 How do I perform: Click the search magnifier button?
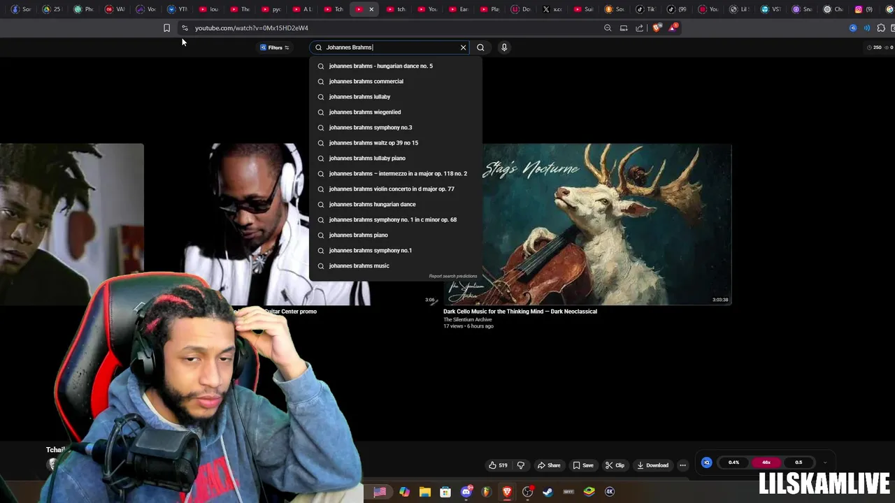(x=480, y=48)
